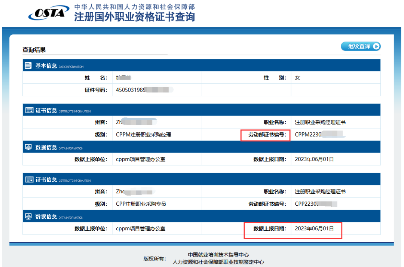Click the first 数据信息 chart icon
Image resolution: width=404 pixels, height=267 pixels.
(x=28, y=147)
